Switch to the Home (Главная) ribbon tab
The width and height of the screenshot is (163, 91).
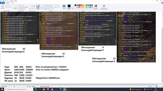(x=8, y=3)
